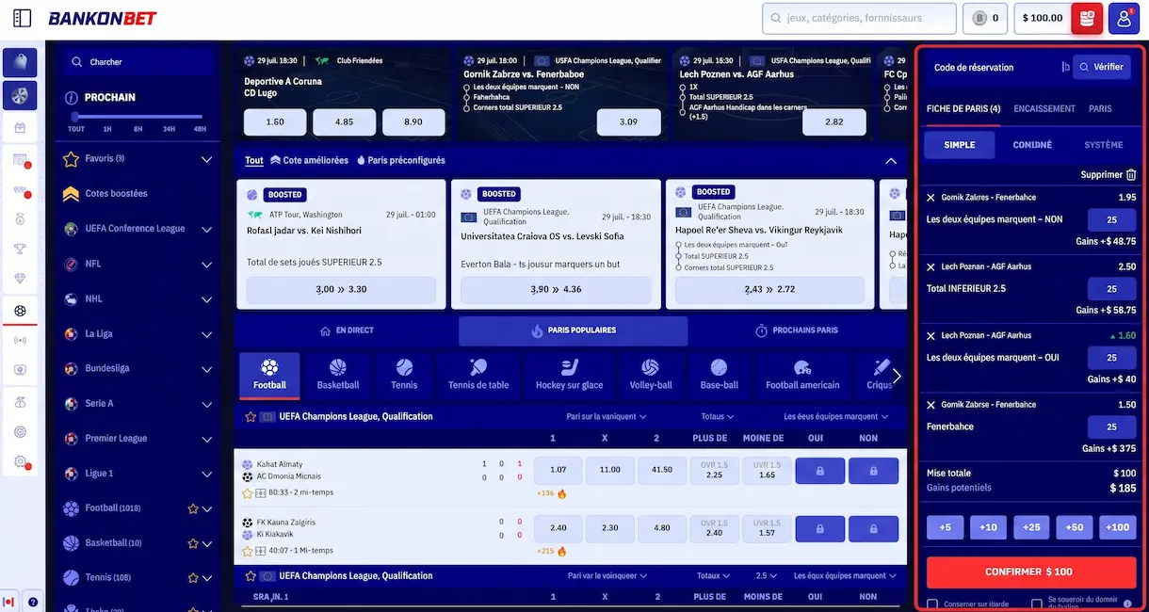The width and height of the screenshot is (1149, 612).
Task: Favorite the Basketball (10) sport with star
Action: pyautogui.click(x=193, y=543)
